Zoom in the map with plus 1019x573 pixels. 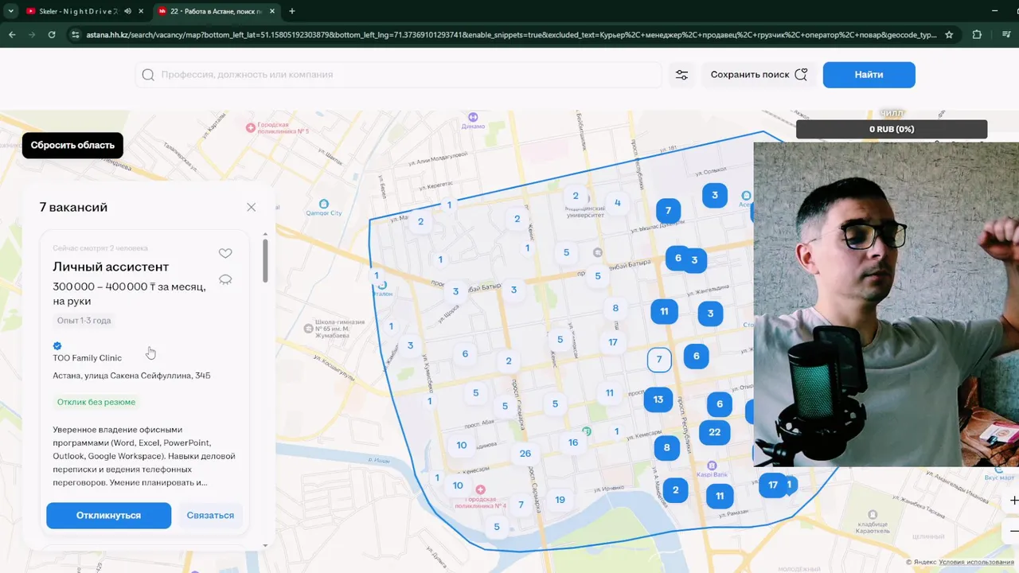click(1013, 501)
